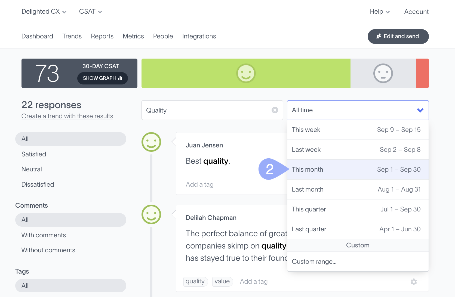Open the Delighted CX project dropdown
The image size is (455, 297).
(44, 12)
